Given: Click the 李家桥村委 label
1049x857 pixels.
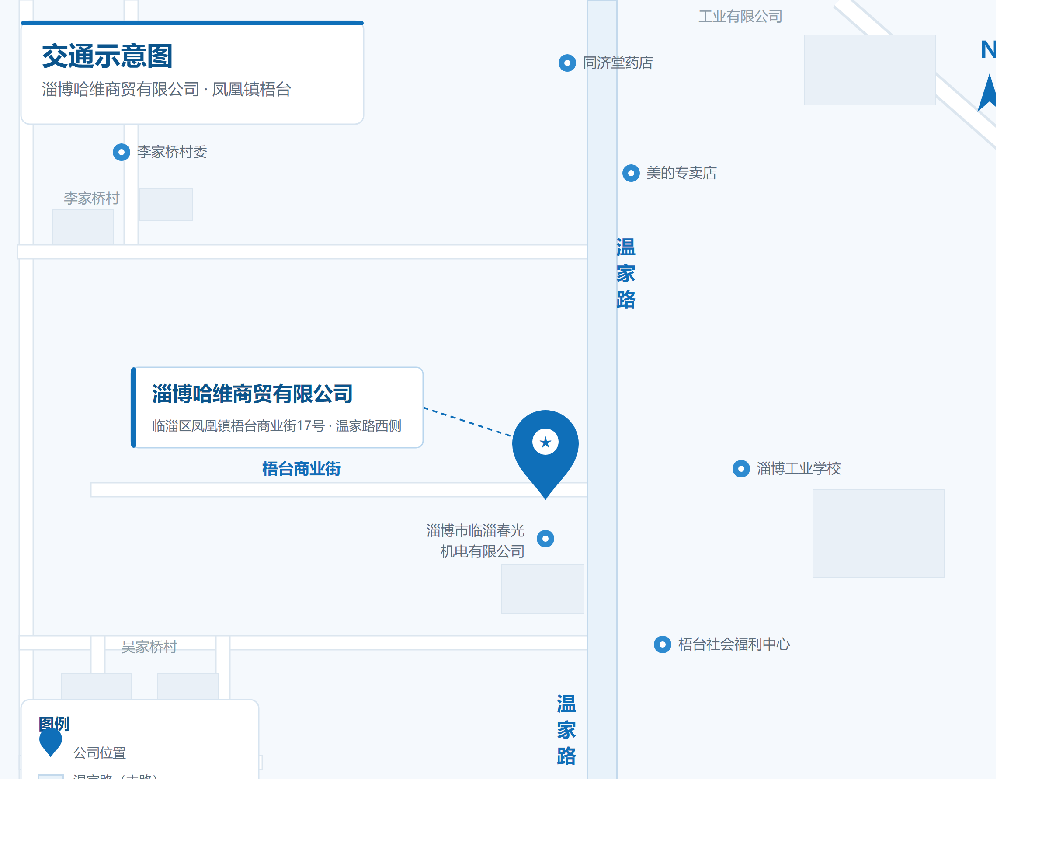Looking at the screenshot, I should pos(172,152).
